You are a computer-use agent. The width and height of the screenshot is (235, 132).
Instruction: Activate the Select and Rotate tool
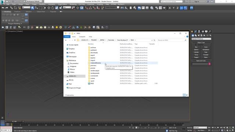click(53, 8)
